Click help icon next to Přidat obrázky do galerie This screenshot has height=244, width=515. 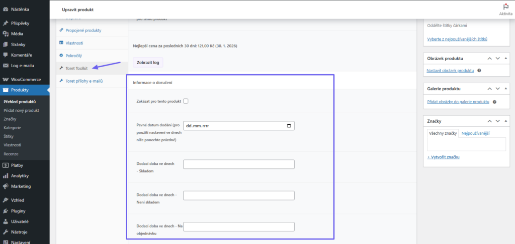coord(495,102)
